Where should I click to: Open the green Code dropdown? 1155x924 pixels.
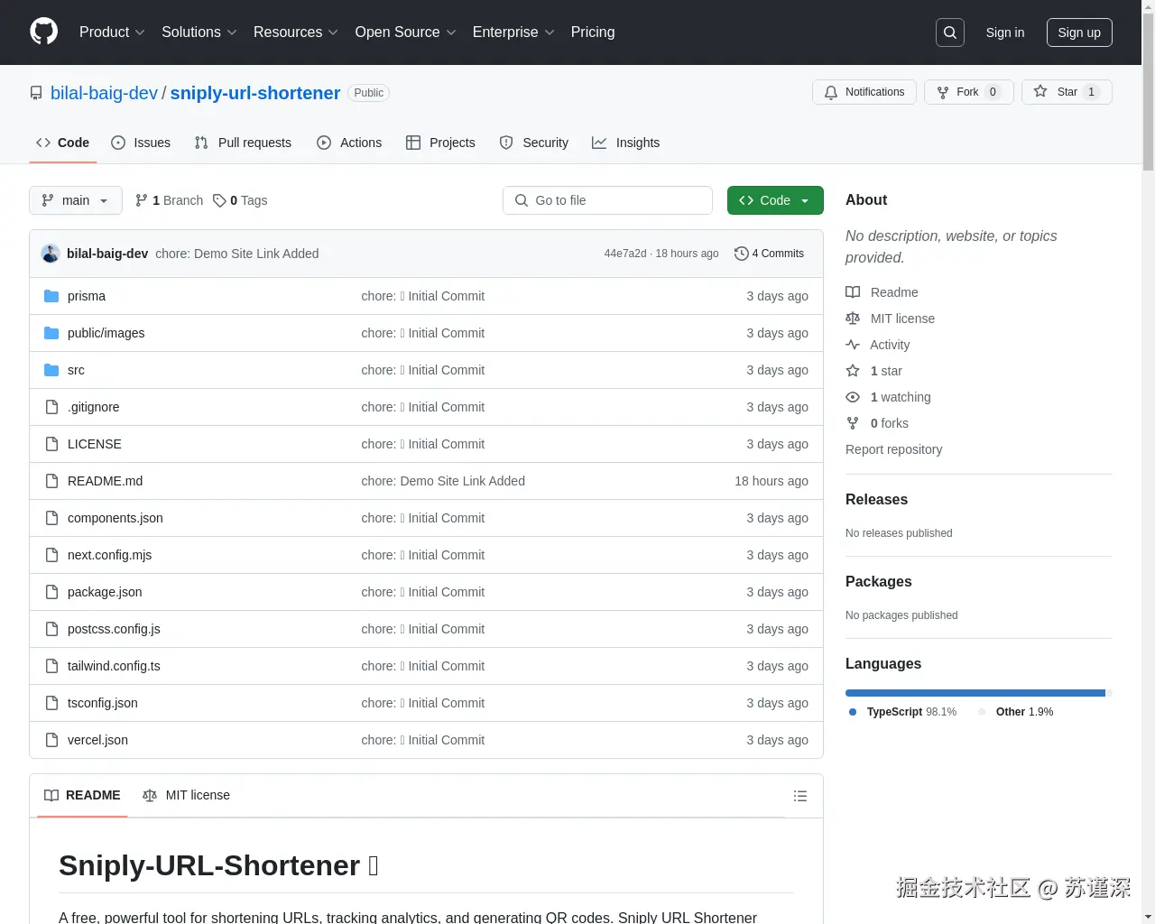click(774, 200)
